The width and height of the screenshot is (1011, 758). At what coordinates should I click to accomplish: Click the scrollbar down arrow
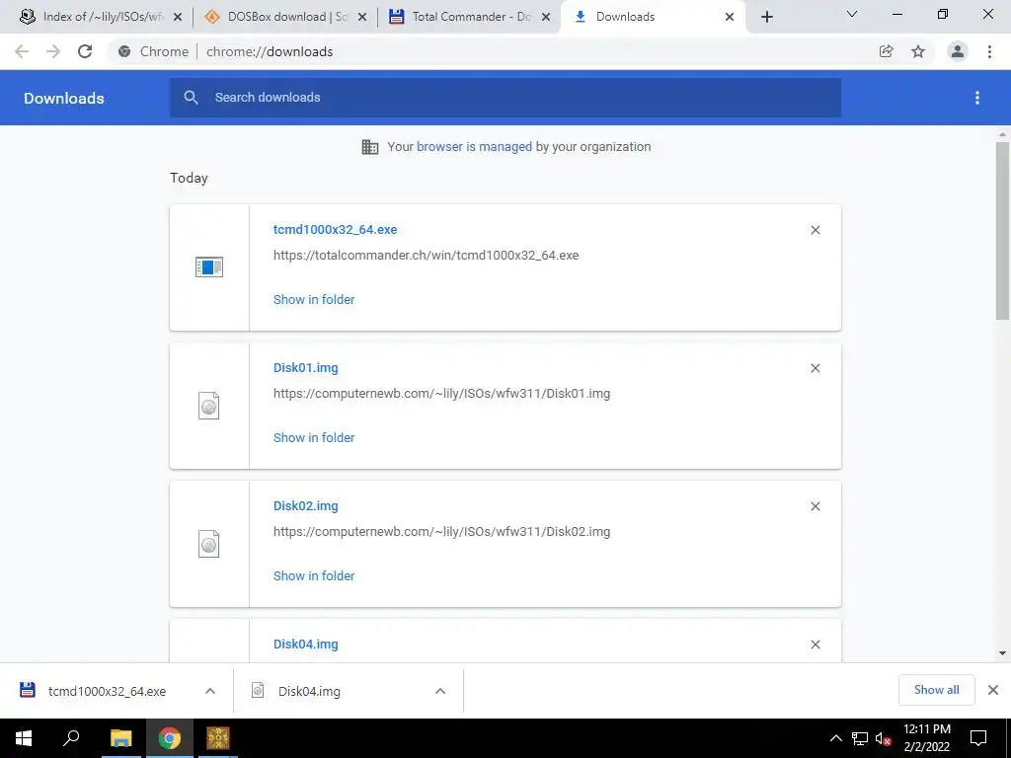coord(1002,653)
